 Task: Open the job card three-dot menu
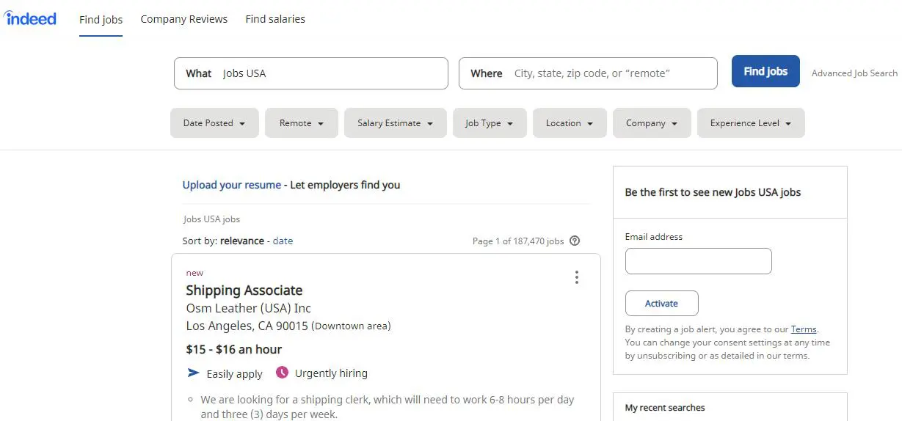(577, 277)
